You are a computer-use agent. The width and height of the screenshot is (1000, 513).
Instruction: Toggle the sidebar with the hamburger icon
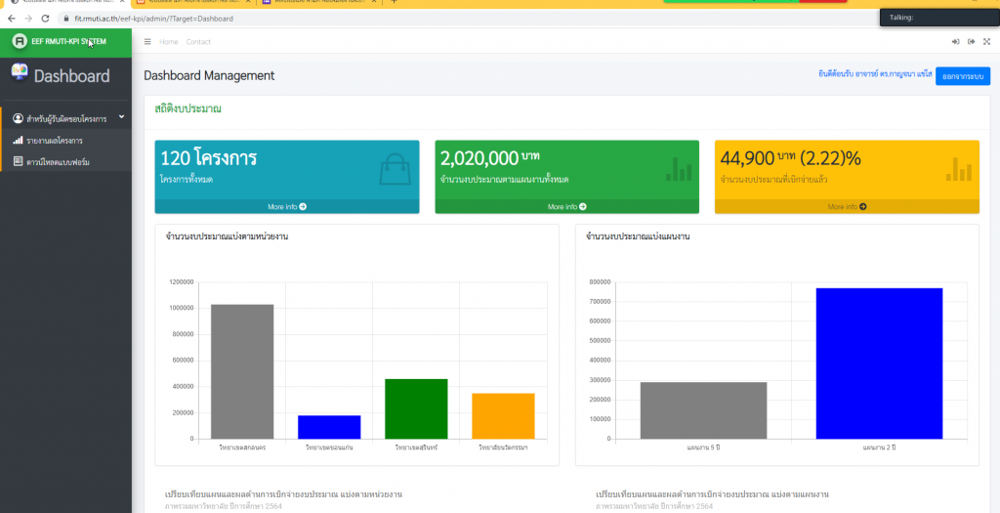[x=147, y=42]
